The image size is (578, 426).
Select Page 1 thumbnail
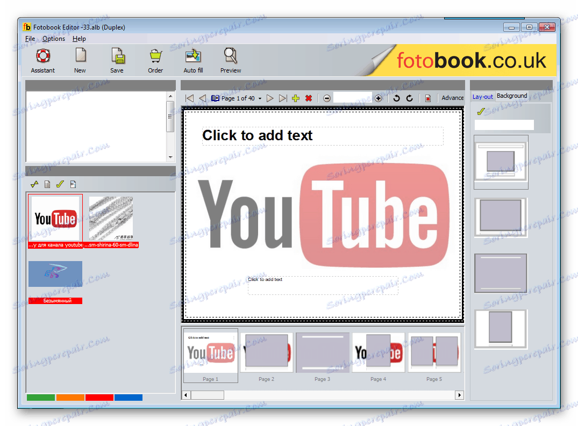coord(210,356)
